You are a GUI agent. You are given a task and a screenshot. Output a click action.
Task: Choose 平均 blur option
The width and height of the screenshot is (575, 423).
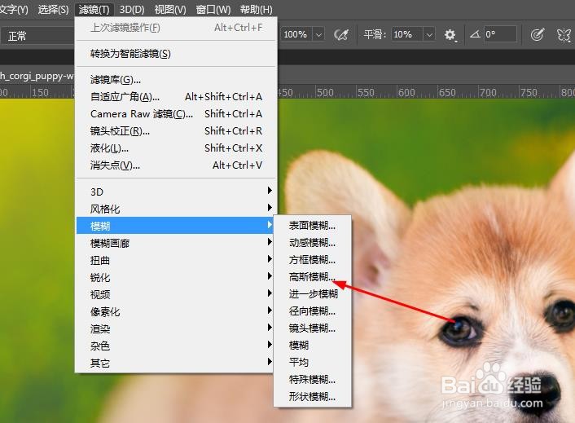313,363
